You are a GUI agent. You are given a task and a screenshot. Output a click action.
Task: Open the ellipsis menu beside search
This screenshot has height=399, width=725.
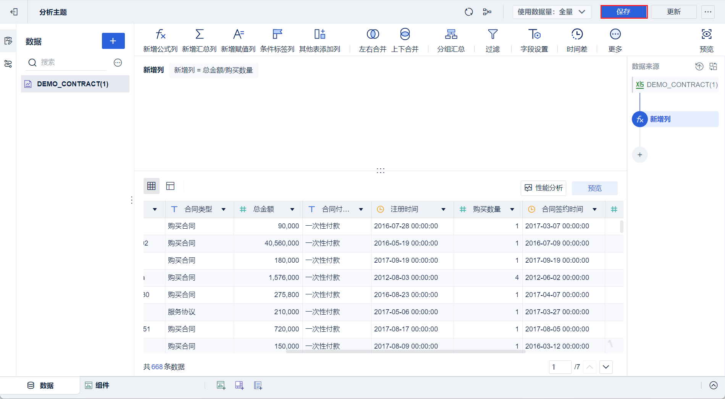[x=118, y=63]
